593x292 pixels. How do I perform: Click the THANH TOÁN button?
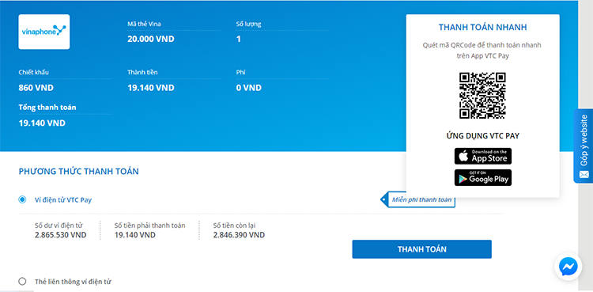(421, 249)
